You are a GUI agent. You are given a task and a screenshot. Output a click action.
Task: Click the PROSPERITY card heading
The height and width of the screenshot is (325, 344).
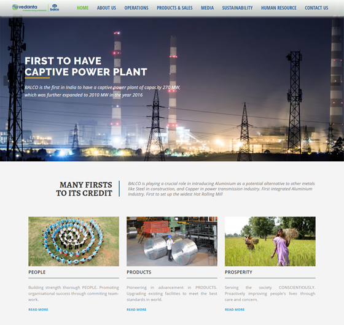(238, 272)
